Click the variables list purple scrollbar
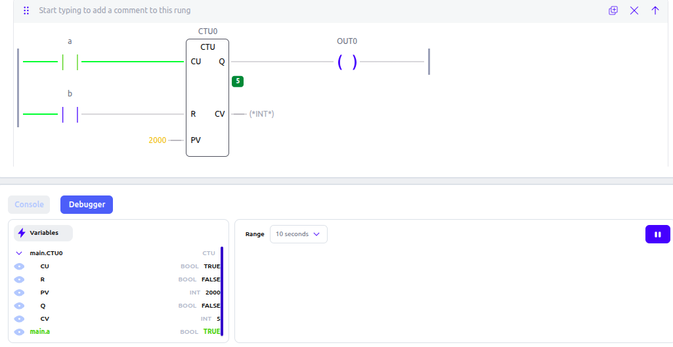Image resolution: width=673 pixels, height=347 pixels. [x=222, y=291]
